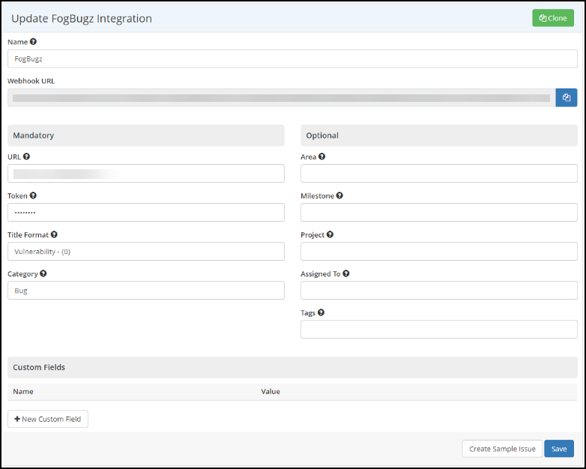The height and width of the screenshot is (469, 586).
Task: Click the empty Tags input field
Action: pyautogui.click(x=438, y=330)
